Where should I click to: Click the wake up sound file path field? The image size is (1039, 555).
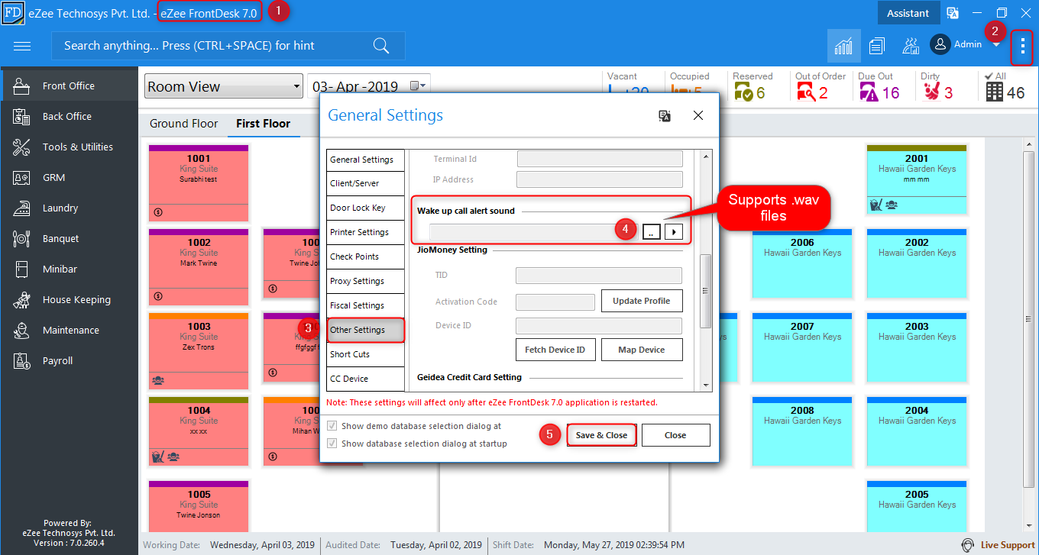[533, 232]
